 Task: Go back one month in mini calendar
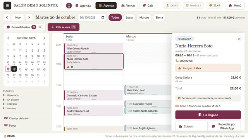(x=8, y=38)
